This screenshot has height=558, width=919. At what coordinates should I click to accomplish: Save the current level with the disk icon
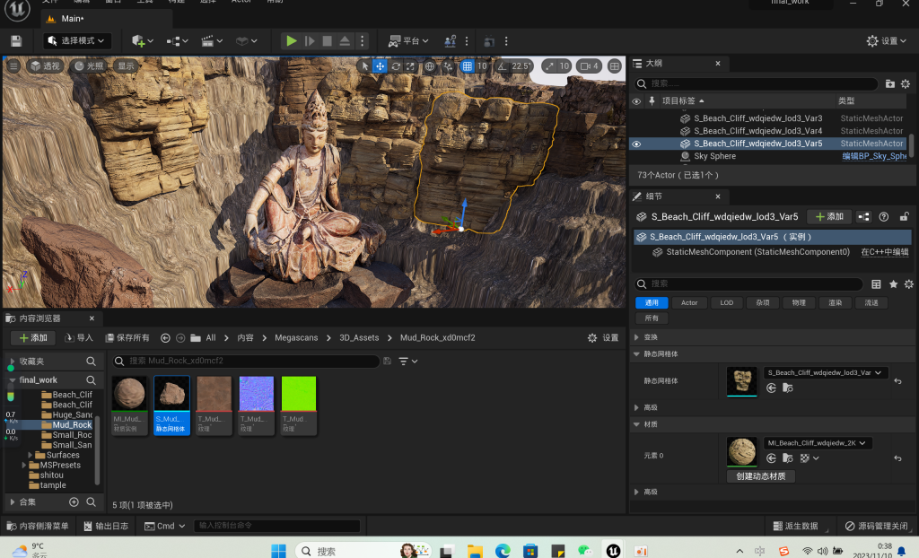(x=16, y=41)
